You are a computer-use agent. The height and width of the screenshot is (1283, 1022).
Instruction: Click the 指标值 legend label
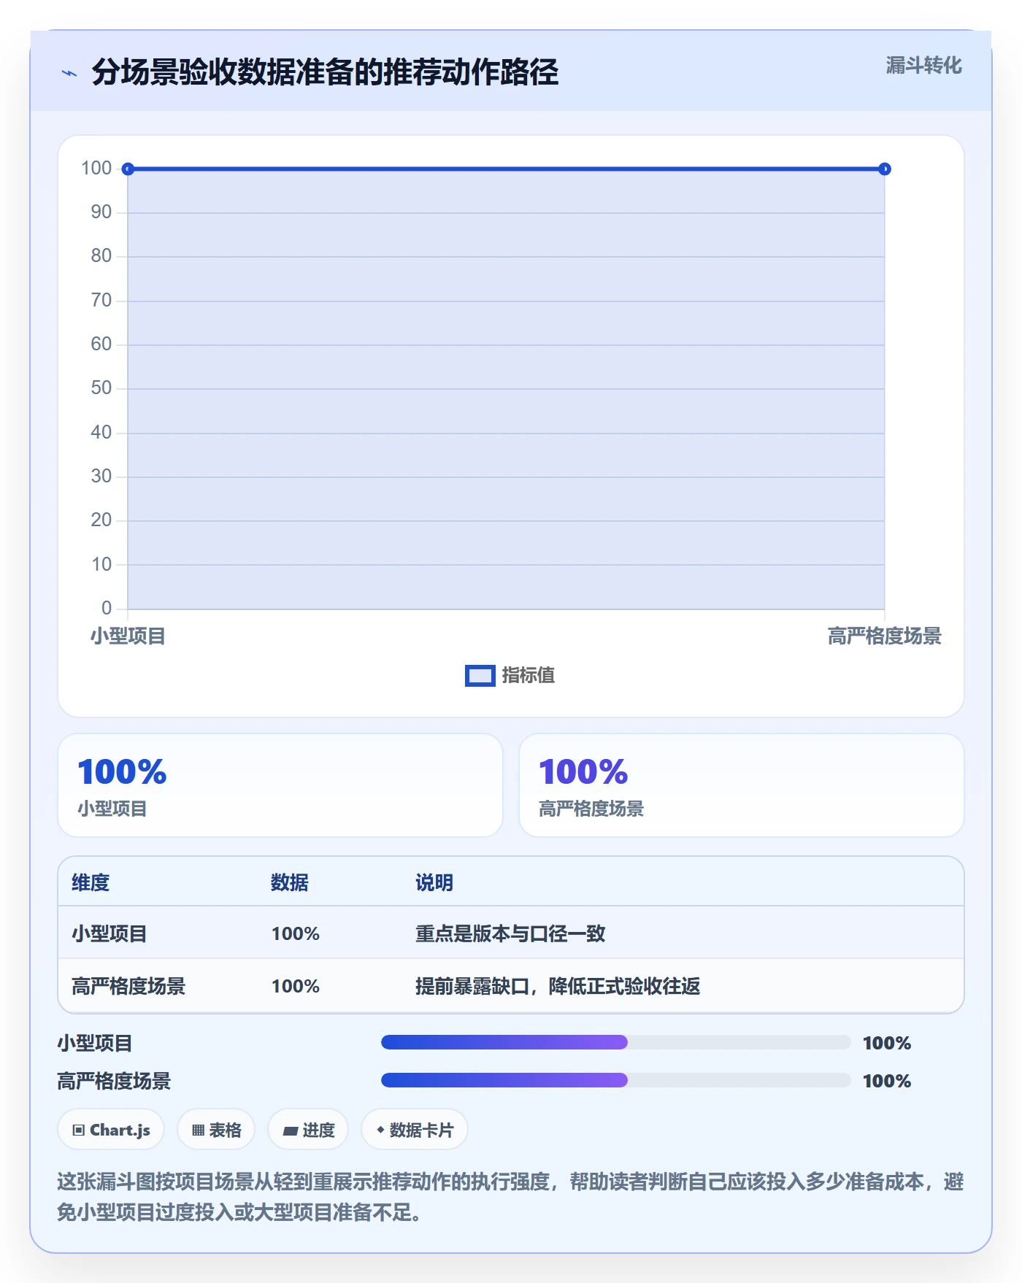529,676
